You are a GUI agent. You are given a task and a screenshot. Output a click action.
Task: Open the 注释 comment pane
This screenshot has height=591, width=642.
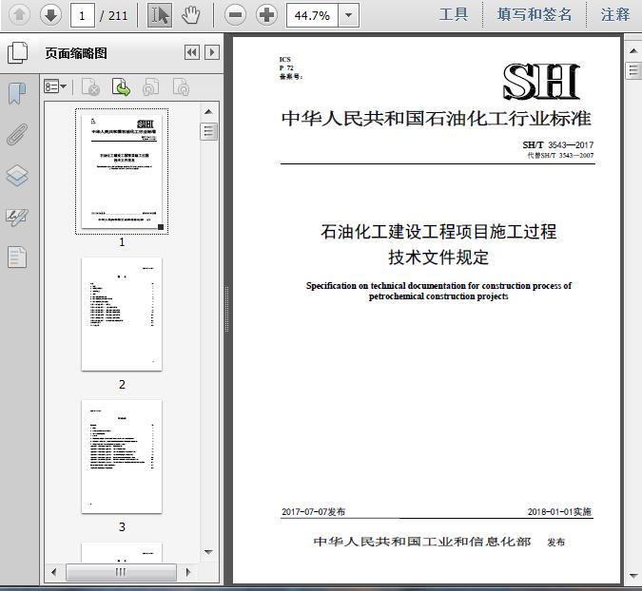[x=615, y=14]
